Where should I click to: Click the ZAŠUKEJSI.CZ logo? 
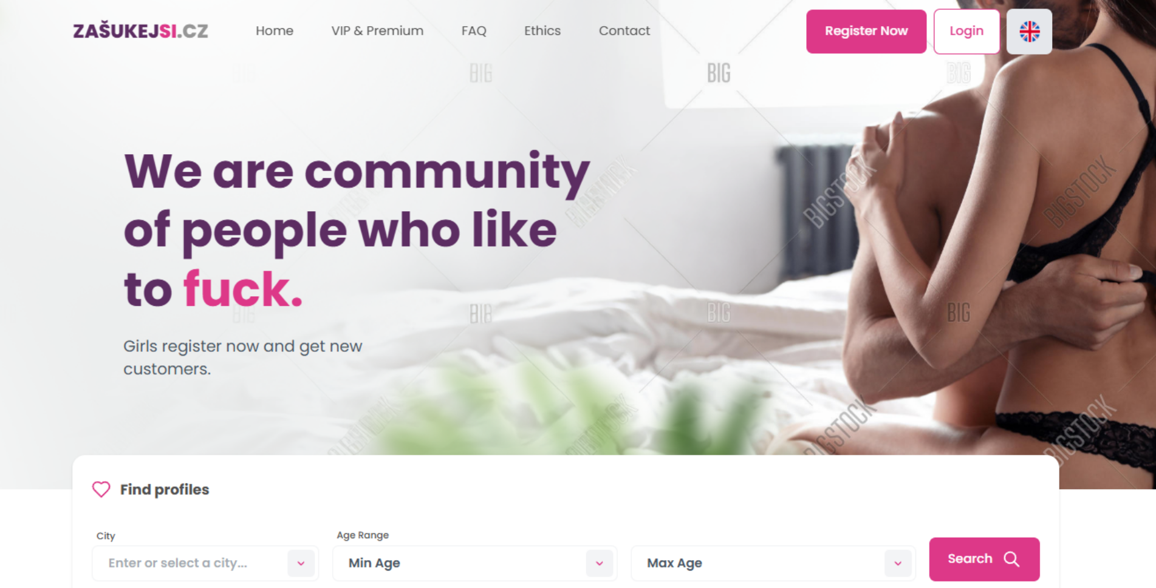tap(140, 31)
